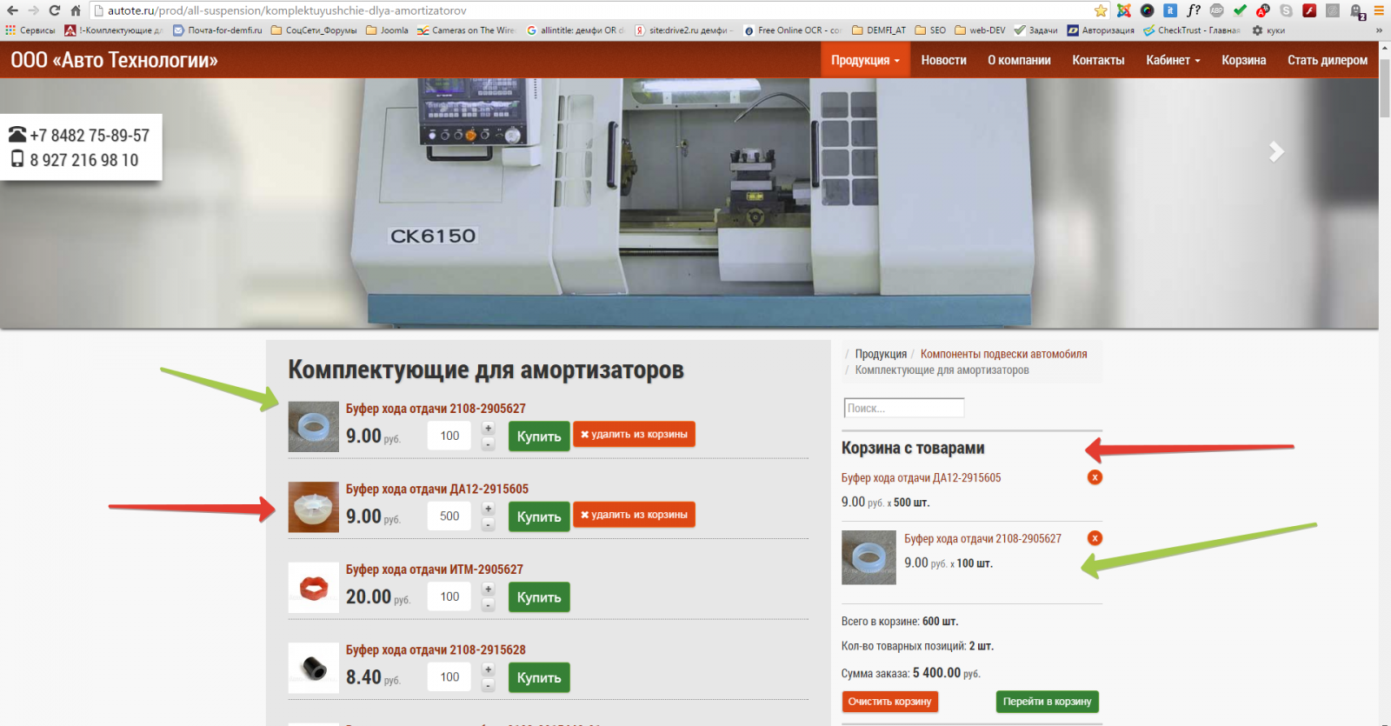Open Chrome hamburger menu
The width and height of the screenshot is (1391, 726).
pos(1379,10)
